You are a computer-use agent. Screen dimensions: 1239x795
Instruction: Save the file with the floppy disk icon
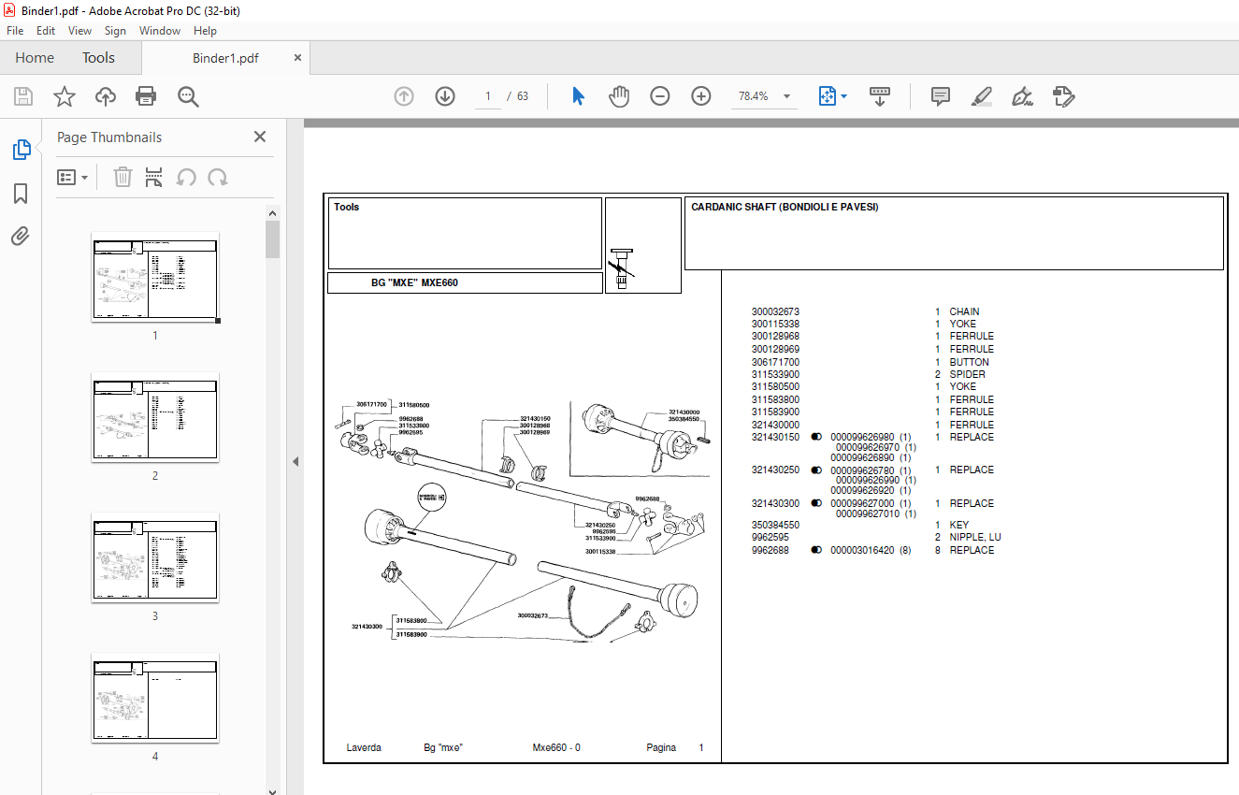(x=23, y=96)
